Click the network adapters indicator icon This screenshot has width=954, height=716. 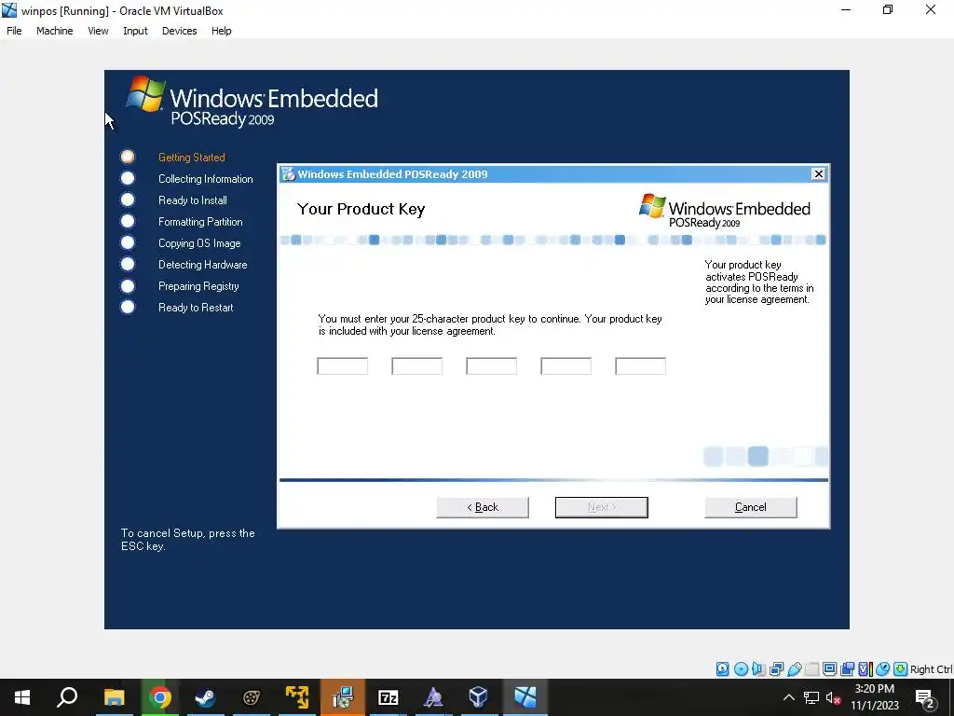tap(776, 669)
